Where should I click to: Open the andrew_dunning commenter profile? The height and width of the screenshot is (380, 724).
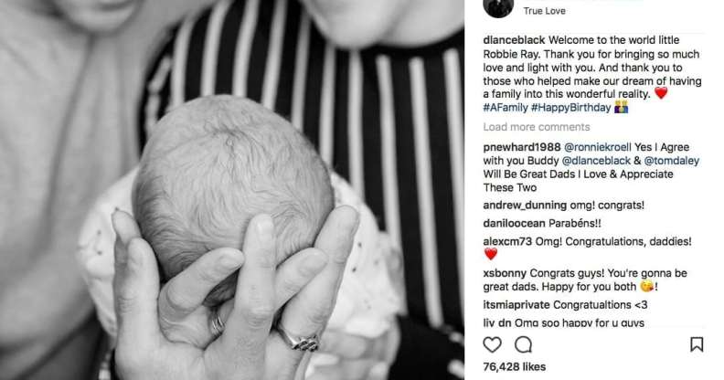pyautogui.click(x=525, y=206)
